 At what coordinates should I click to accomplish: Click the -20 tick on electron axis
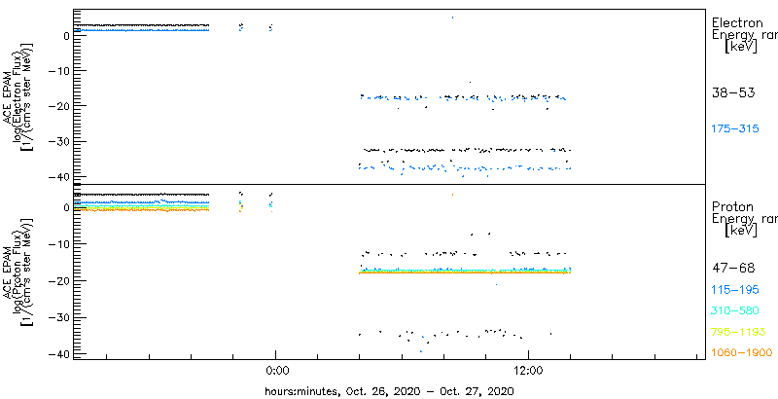(x=60, y=106)
